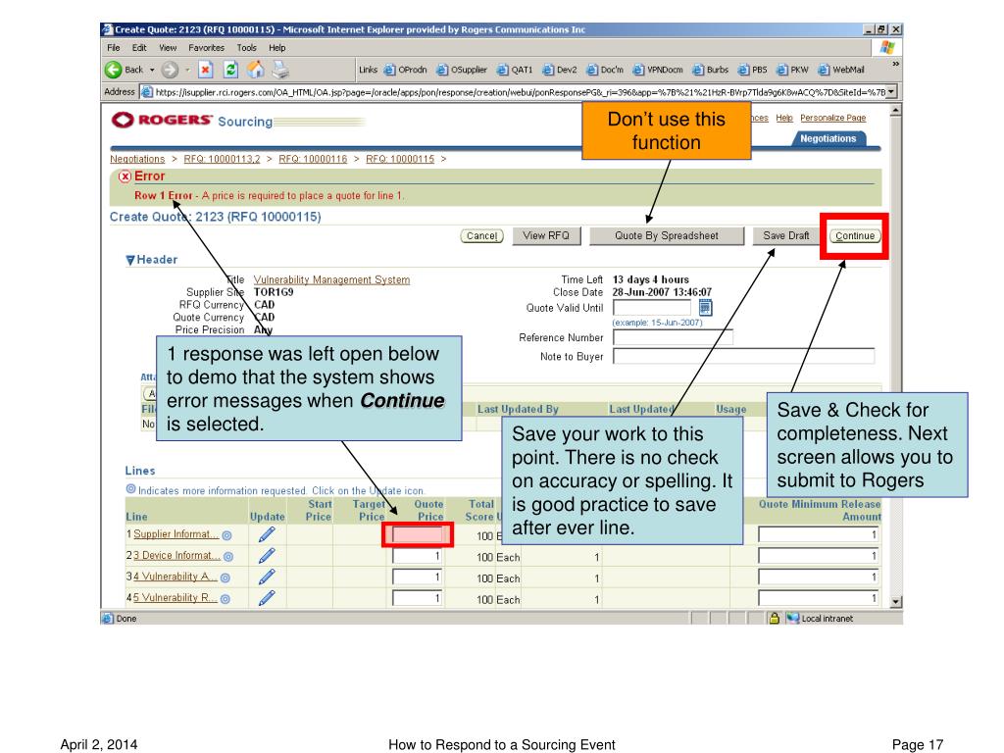Expand the Links toolbar overflow chevron
The image size is (1004, 753).
point(896,64)
